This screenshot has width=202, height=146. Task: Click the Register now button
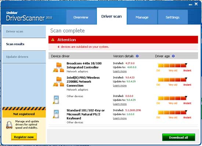(24, 137)
